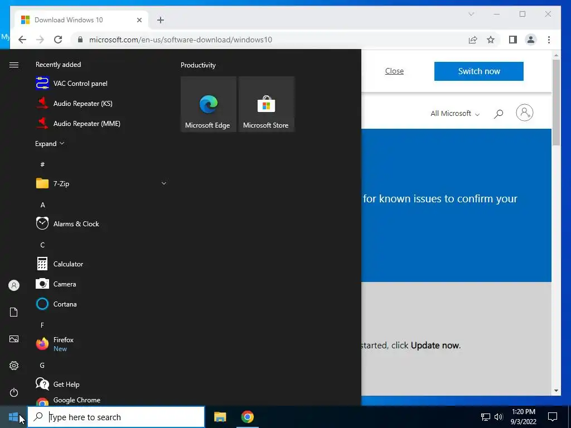Open File Explorer from taskbar

click(x=220, y=417)
